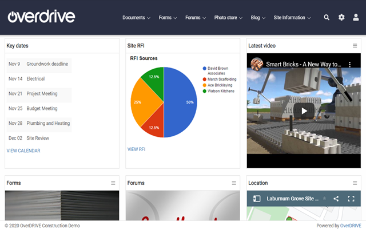Open the Latest video panel menu icon
The width and height of the screenshot is (366, 229).
[355, 45]
